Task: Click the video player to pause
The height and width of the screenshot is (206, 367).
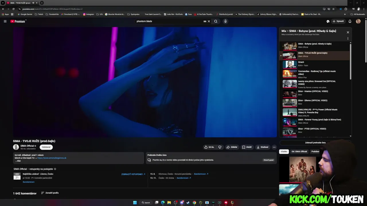Action: pos(145,82)
